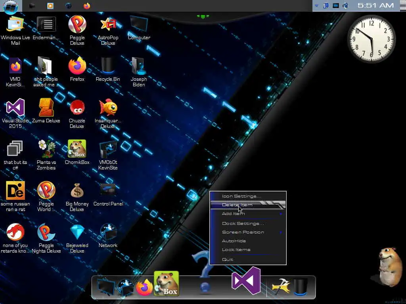
Task: Show hidden tray icons arrow
Action: click(316, 6)
